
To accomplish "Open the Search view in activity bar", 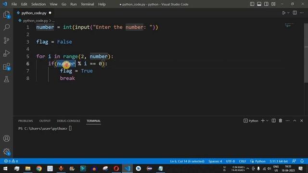I will (x=6, y=27).
